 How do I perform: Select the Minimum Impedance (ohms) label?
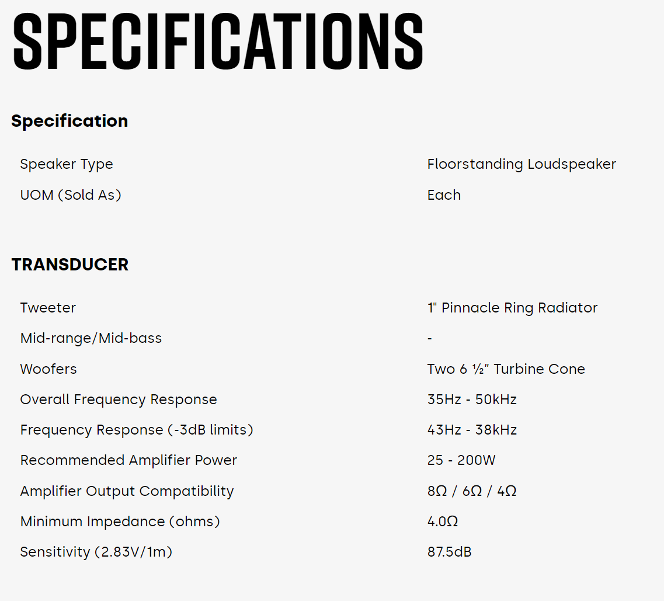pyautogui.click(x=120, y=522)
